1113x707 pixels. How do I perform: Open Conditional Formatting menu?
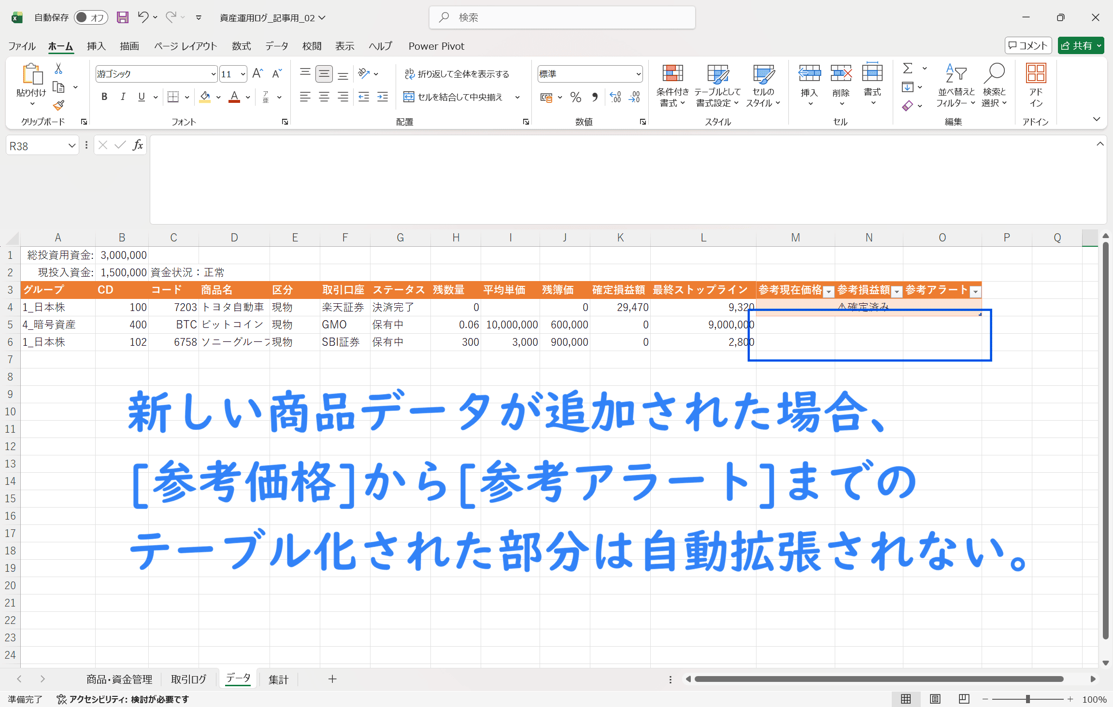coord(672,86)
